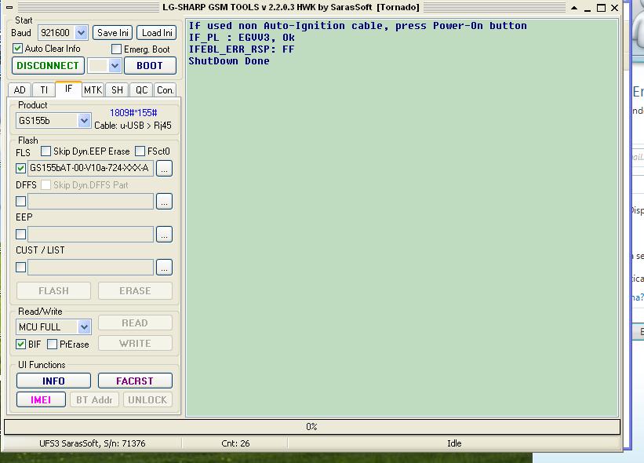
Task: Click the FACRST button
Action: click(135, 381)
